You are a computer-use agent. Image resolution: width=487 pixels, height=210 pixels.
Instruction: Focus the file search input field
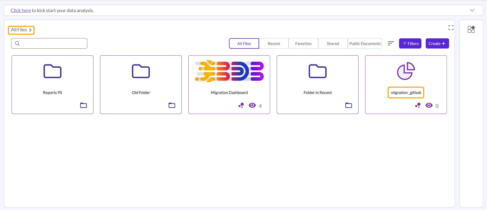tap(53, 43)
